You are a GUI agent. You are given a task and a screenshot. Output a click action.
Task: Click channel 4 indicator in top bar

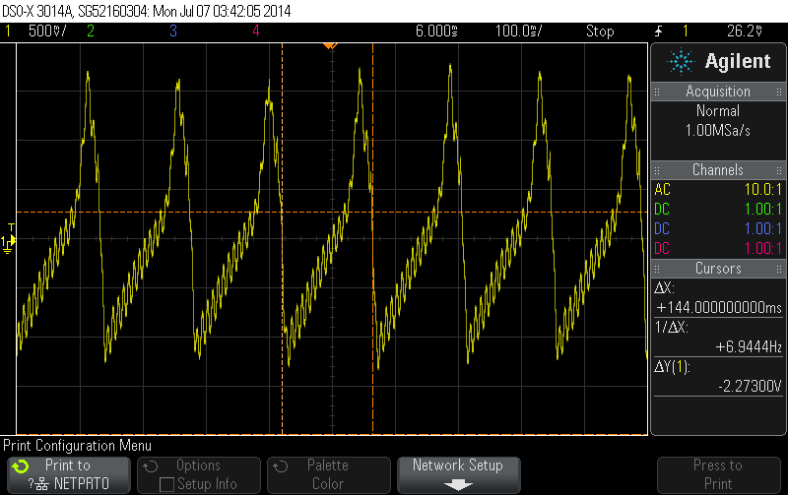256,31
